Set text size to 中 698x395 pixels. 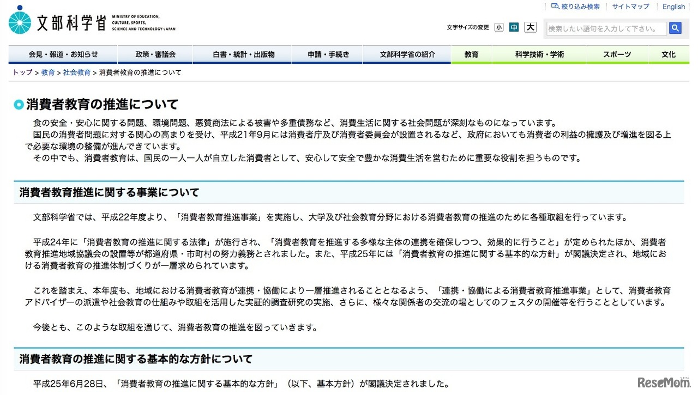tap(514, 27)
